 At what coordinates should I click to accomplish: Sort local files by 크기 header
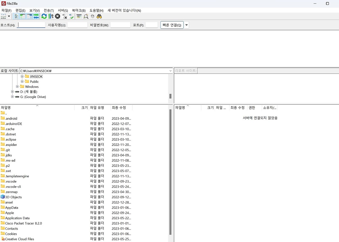pyautogui.click(x=82, y=108)
